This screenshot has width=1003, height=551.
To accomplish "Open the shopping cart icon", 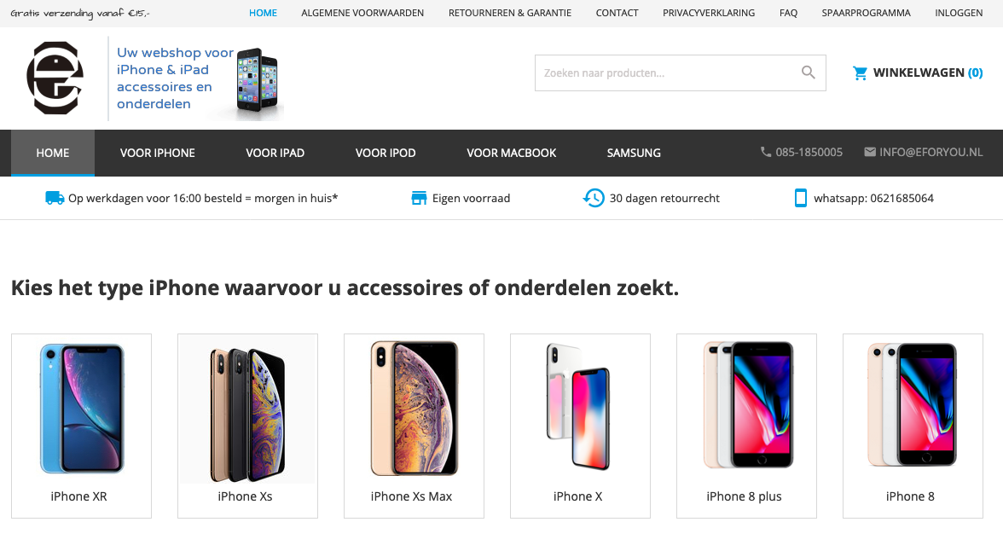I will coord(861,73).
